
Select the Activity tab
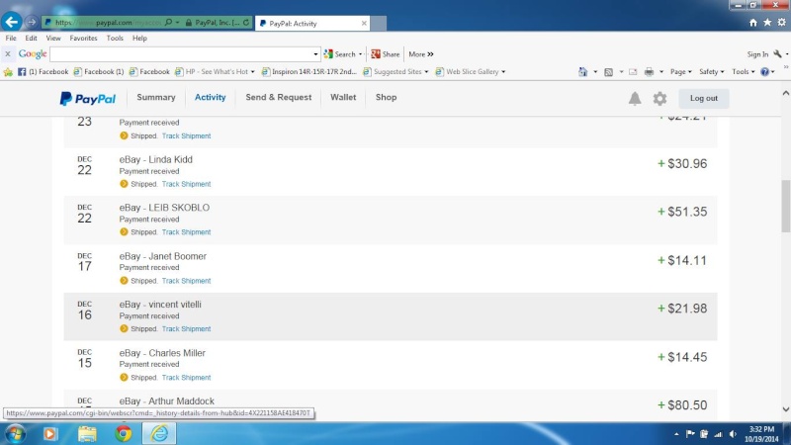click(x=211, y=97)
